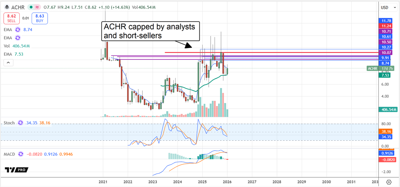Viewport: 400px width, 187px height.
Task: Click the green market open status dot
Action: (x=31, y=7)
